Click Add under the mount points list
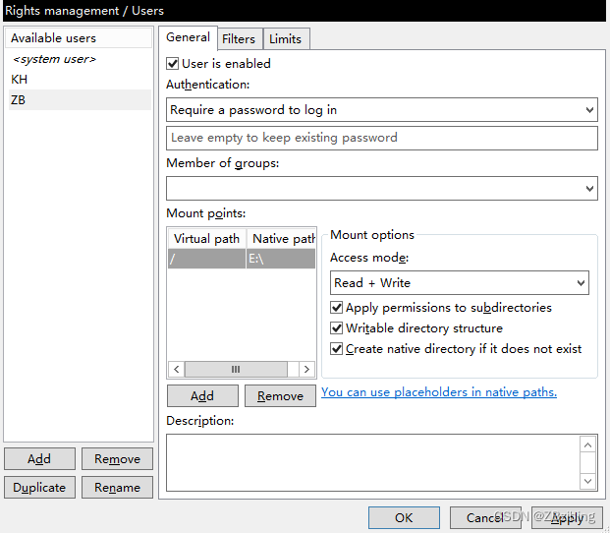The image size is (610, 533). (x=202, y=395)
